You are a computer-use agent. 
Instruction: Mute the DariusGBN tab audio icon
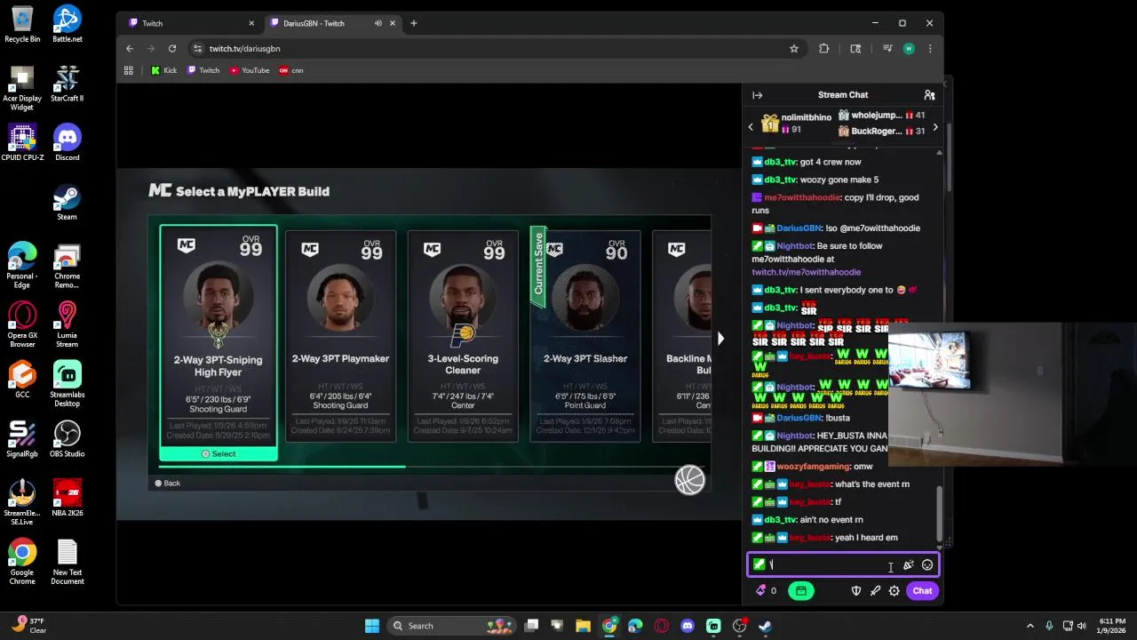[378, 23]
